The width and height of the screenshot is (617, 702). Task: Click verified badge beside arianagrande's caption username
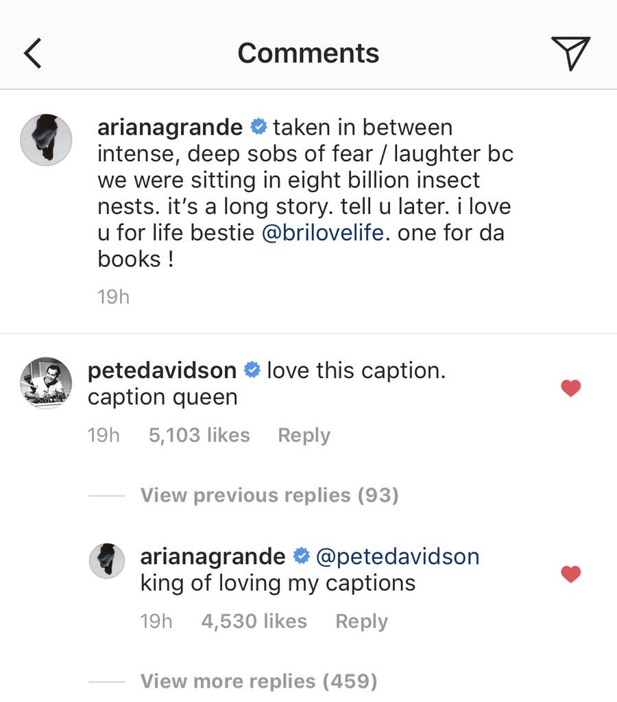[258, 128]
